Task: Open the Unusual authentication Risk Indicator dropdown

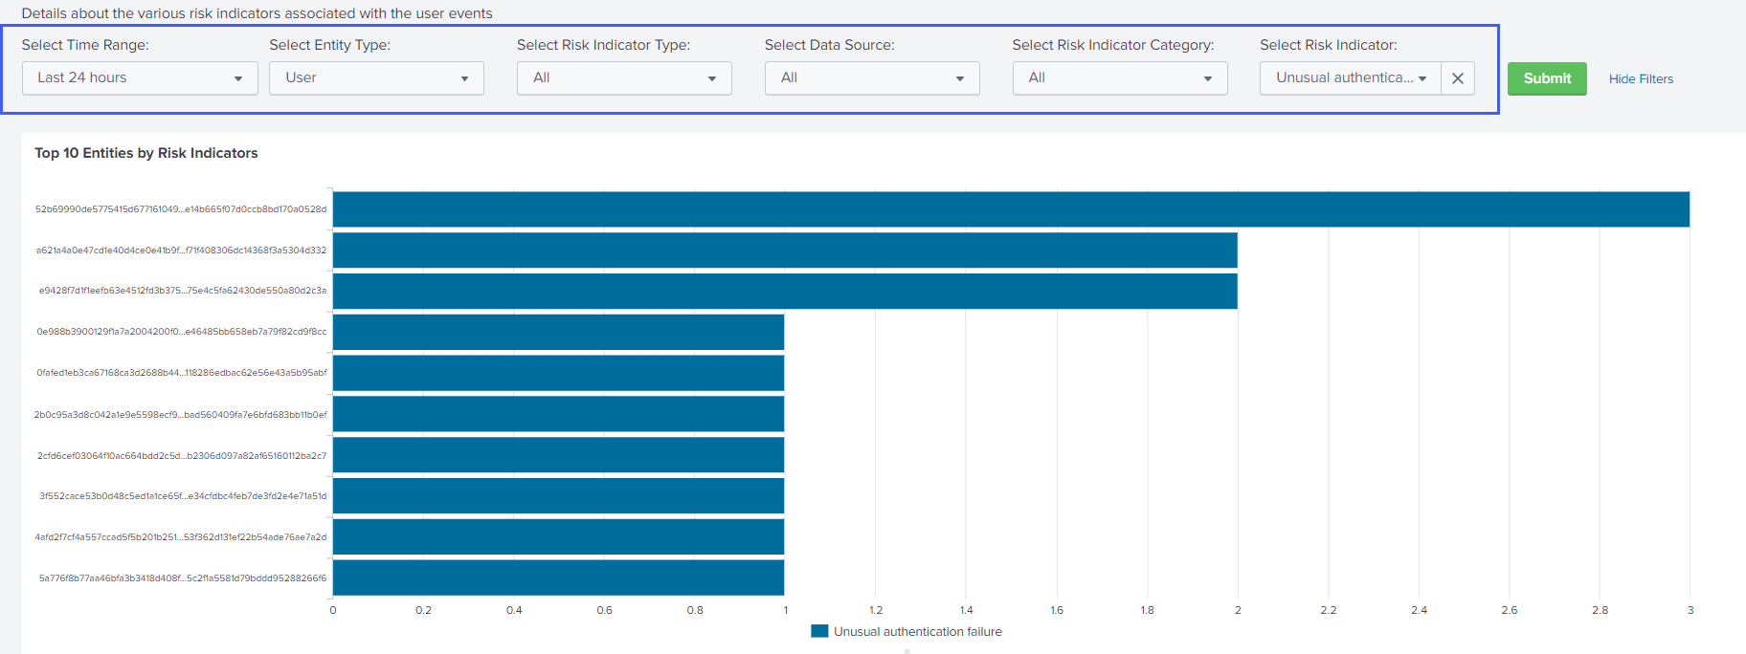Action: pos(1350,78)
